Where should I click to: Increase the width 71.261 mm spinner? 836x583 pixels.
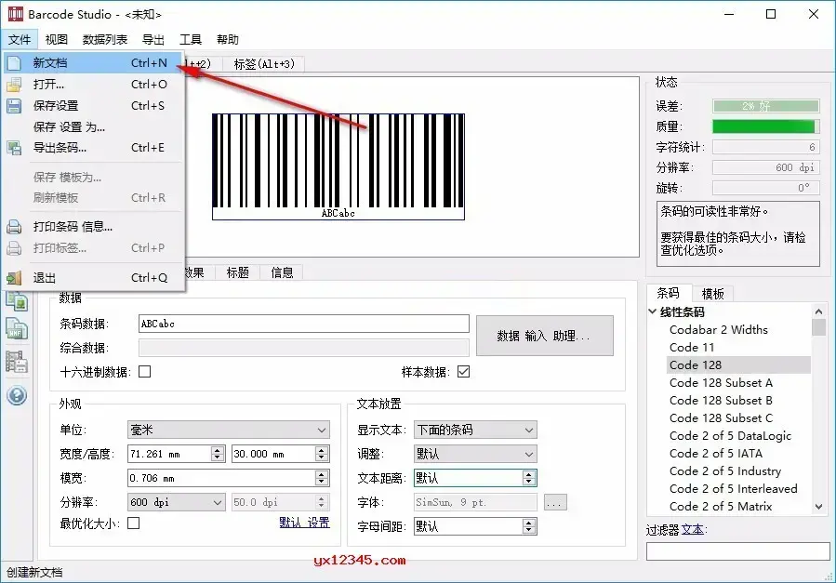pyautogui.click(x=217, y=450)
